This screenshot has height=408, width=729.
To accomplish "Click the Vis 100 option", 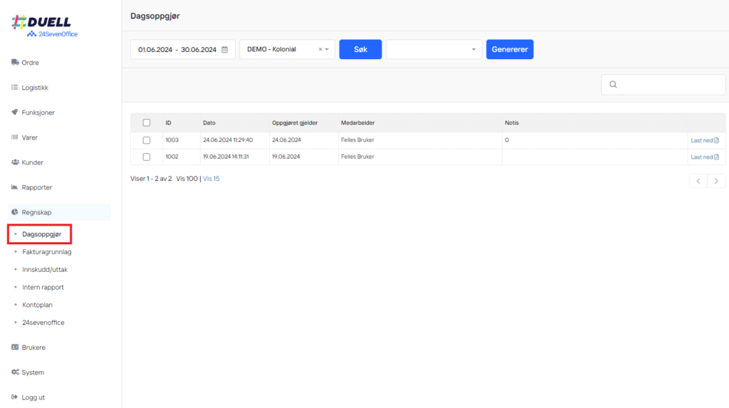I will click(187, 179).
